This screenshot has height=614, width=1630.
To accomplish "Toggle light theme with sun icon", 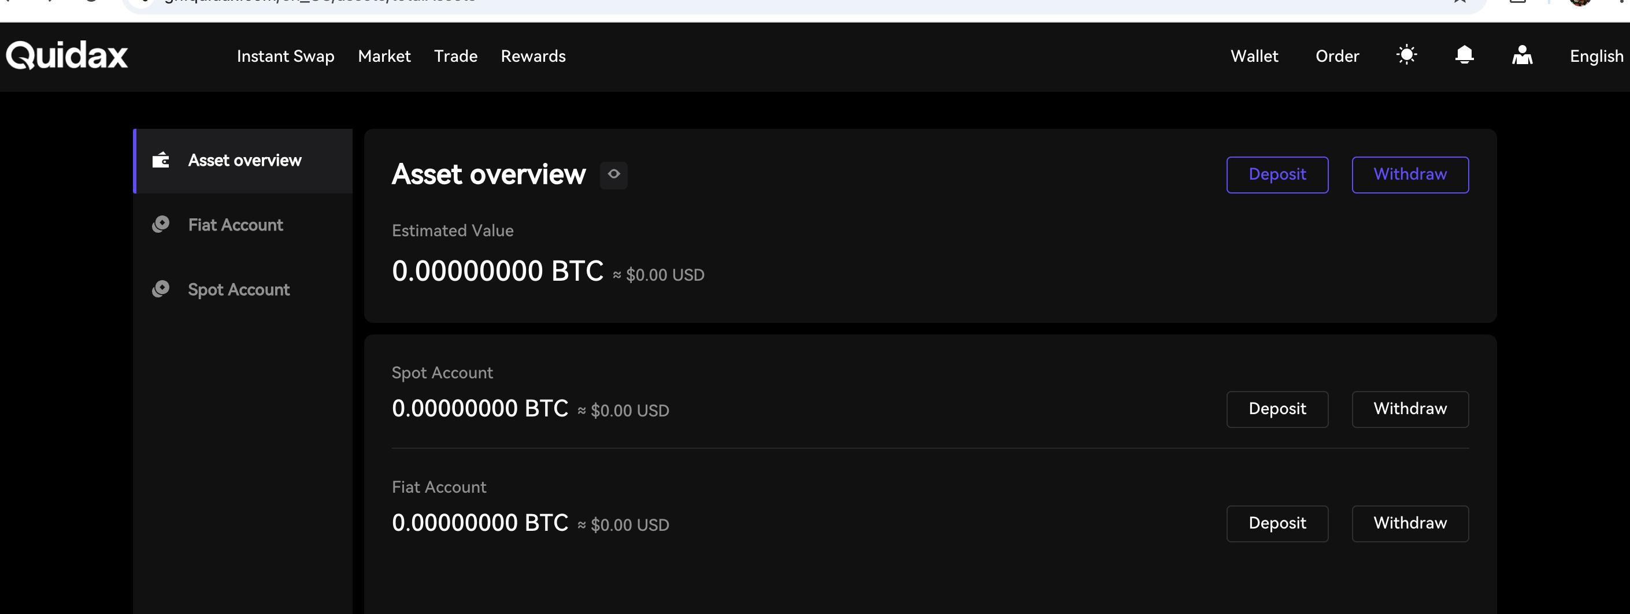I will click(x=1407, y=55).
